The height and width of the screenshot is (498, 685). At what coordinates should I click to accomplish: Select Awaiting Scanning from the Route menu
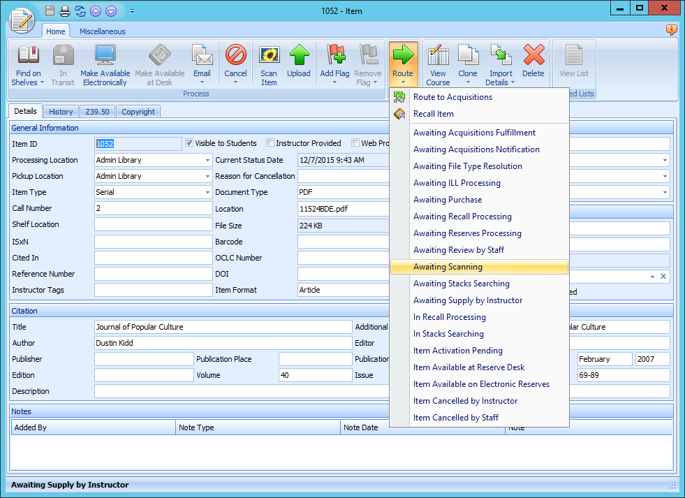click(448, 267)
